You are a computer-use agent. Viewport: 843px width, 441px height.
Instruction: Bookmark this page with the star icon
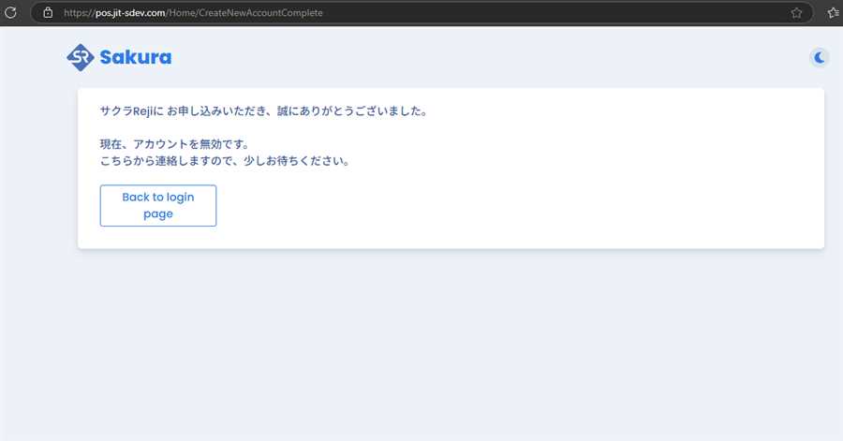(796, 13)
